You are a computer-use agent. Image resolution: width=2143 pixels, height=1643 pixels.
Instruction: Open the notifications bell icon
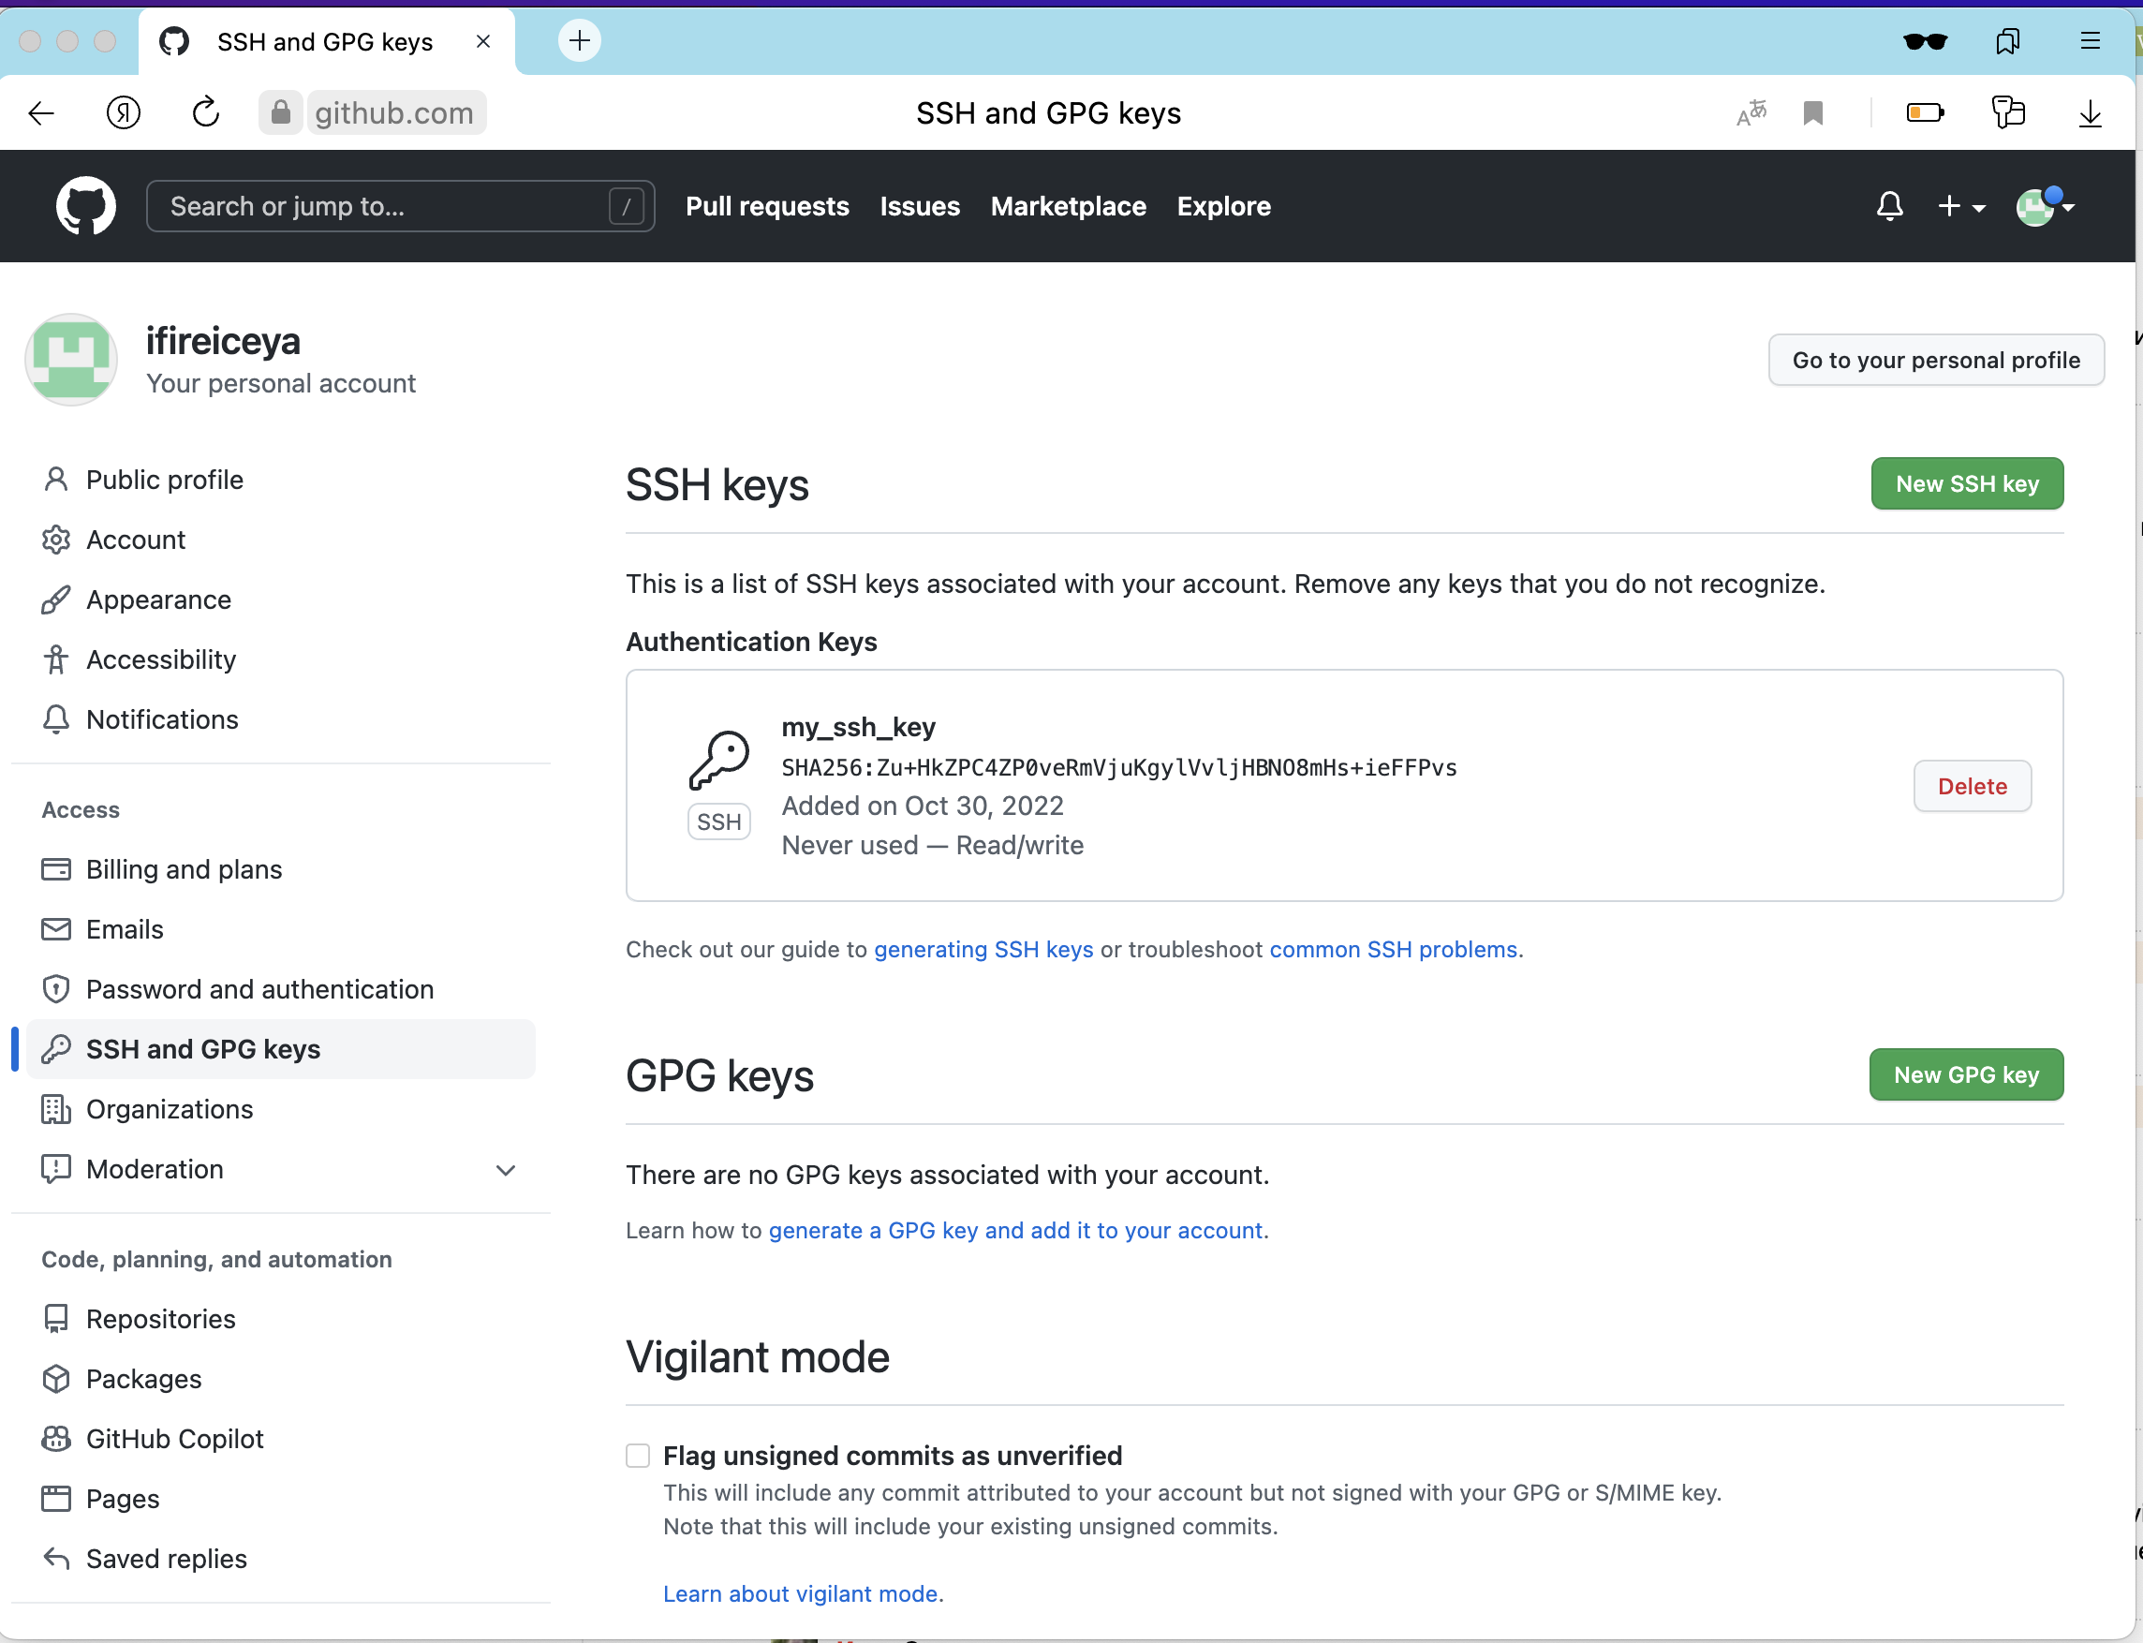(1889, 206)
